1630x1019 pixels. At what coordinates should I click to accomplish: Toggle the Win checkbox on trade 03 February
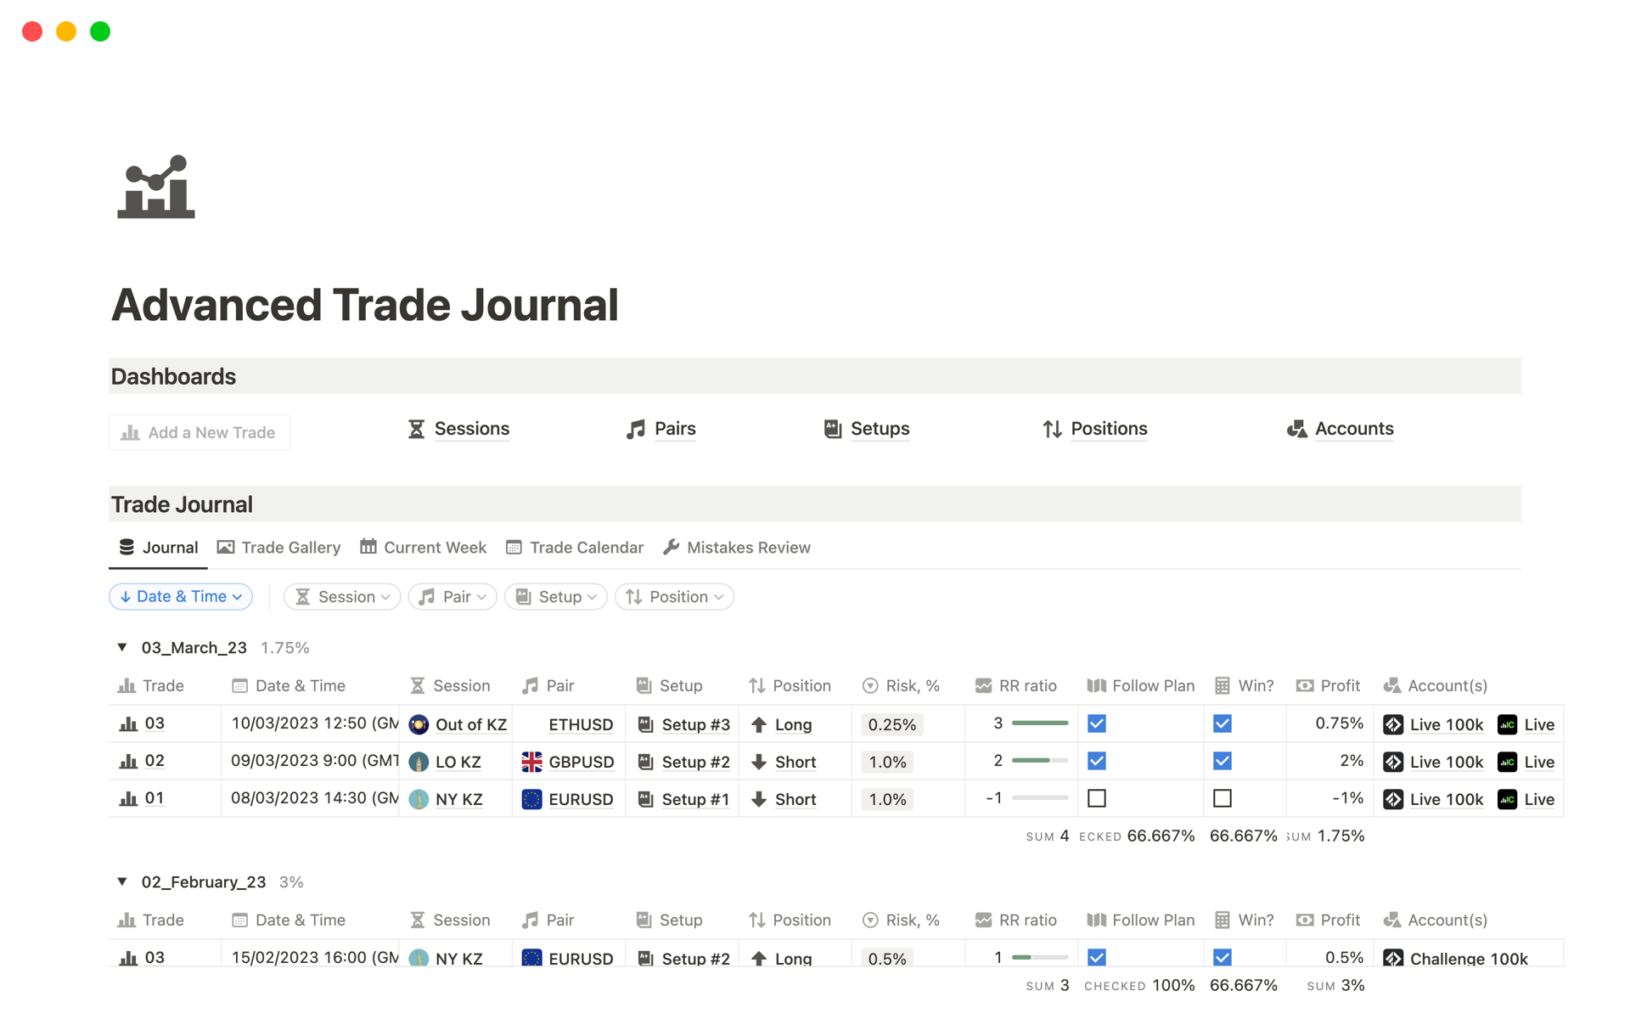tap(1222, 956)
